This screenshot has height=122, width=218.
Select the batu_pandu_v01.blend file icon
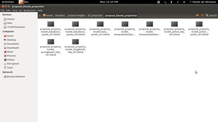tap(100, 24)
